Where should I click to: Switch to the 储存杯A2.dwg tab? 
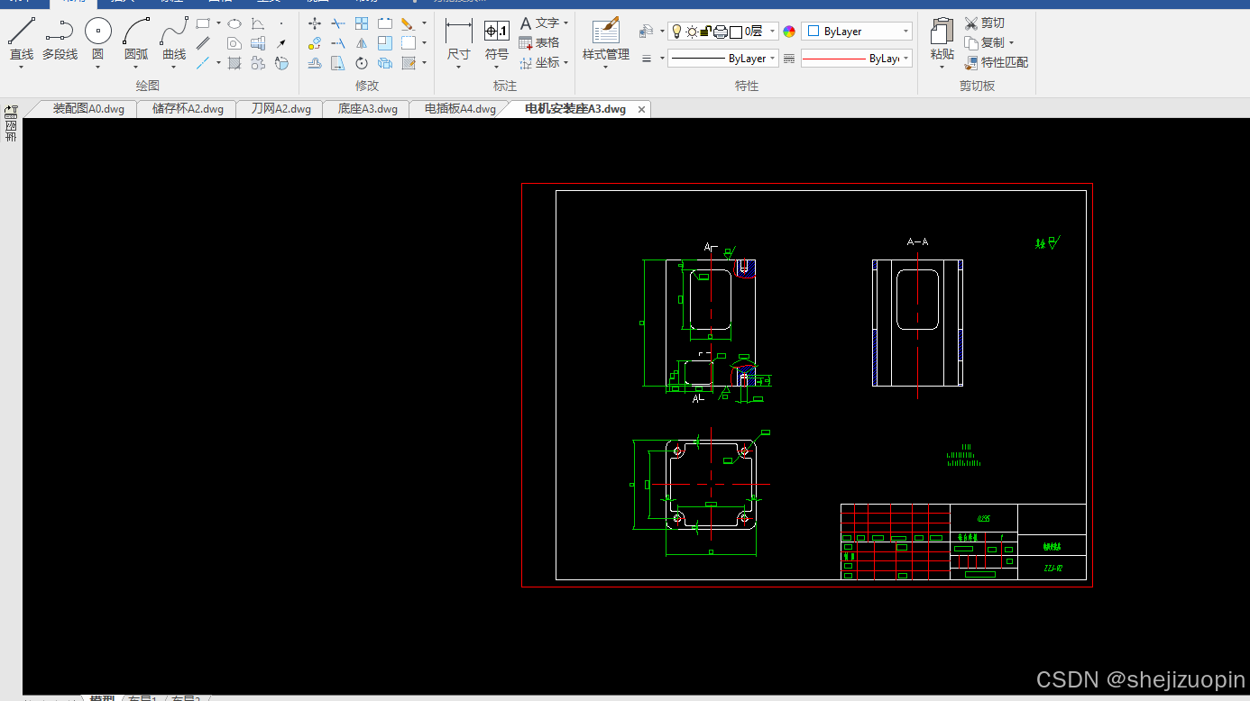click(188, 109)
